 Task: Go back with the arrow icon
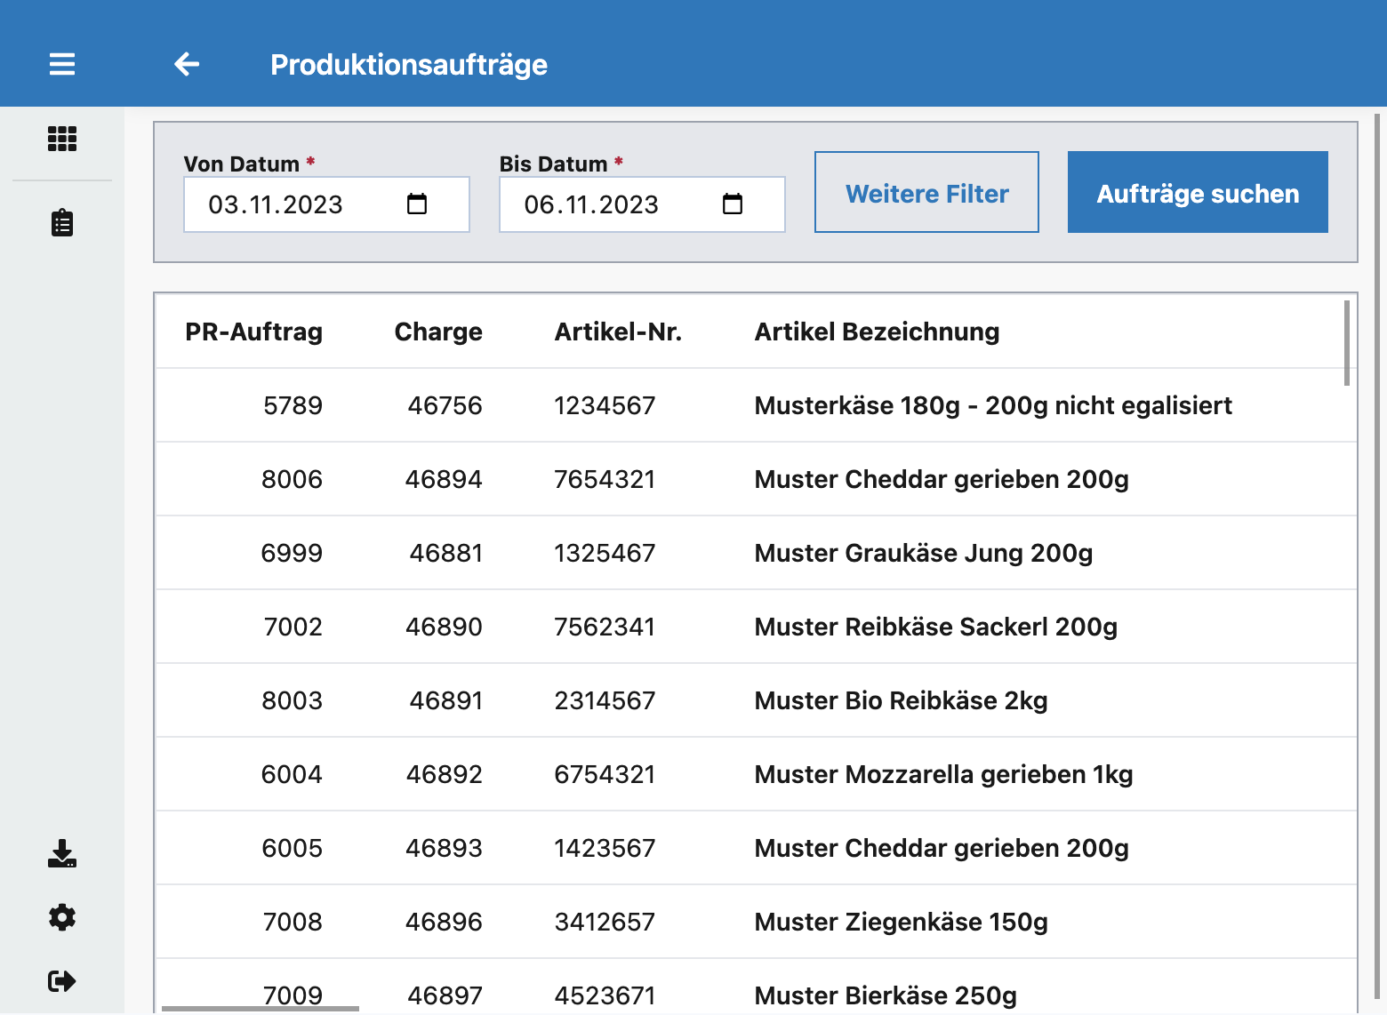pos(187,64)
